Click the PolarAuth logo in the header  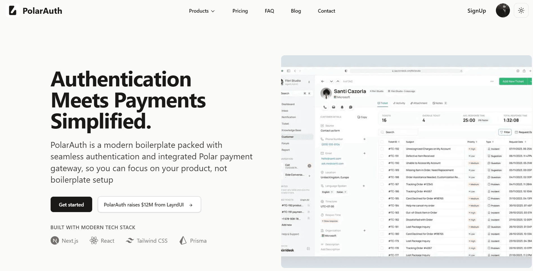click(x=34, y=11)
